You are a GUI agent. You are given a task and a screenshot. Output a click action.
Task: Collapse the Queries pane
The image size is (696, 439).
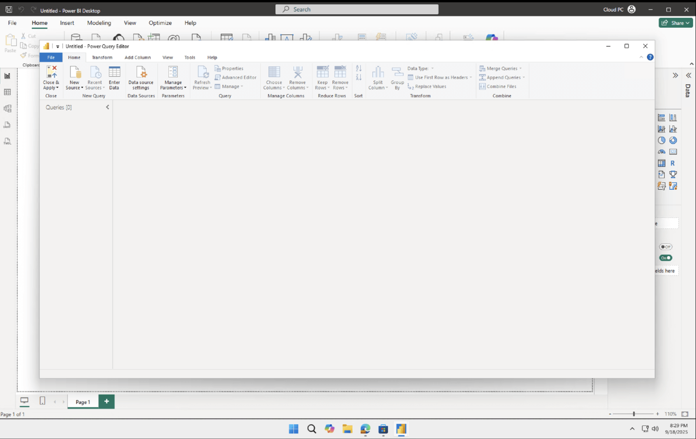tap(107, 107)
